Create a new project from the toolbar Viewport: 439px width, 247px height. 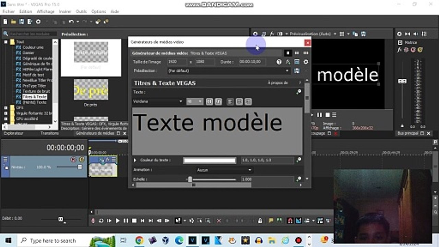tap(5, 22)
